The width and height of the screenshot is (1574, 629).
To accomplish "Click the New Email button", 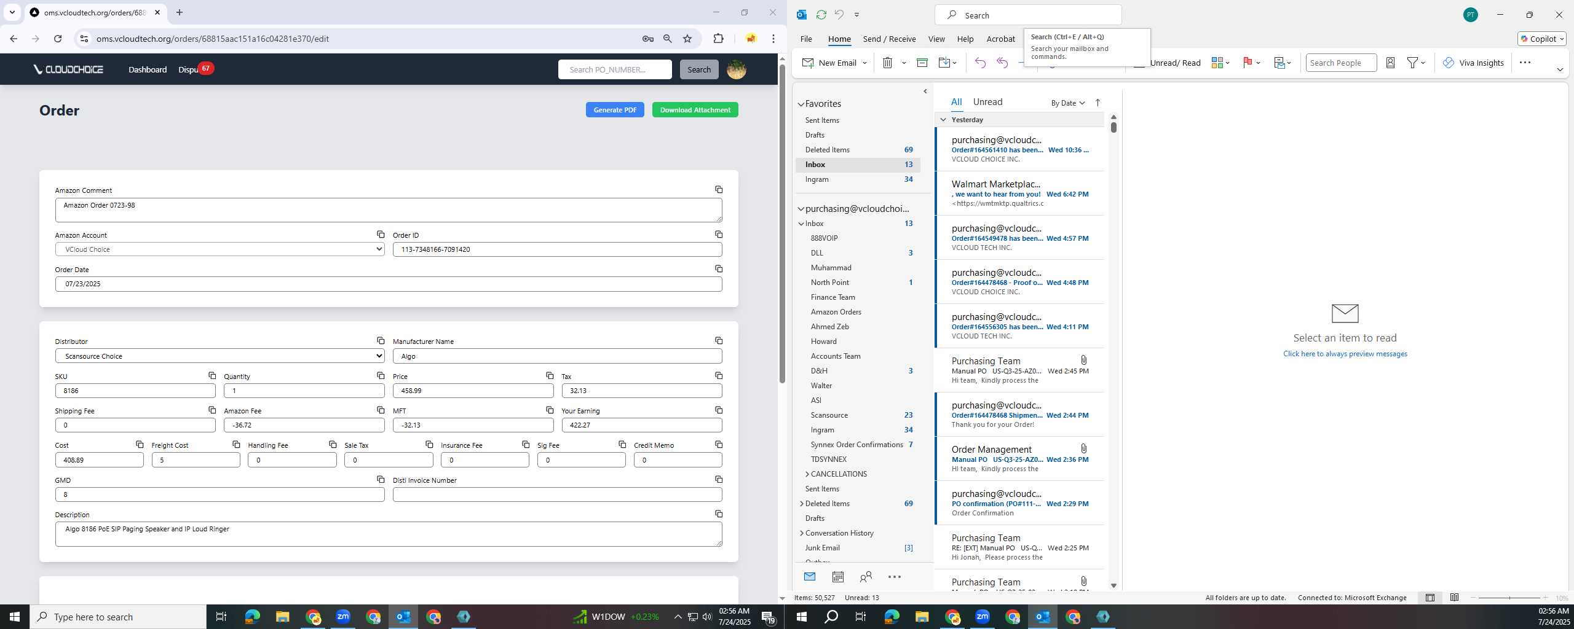I will coord(829,63).
